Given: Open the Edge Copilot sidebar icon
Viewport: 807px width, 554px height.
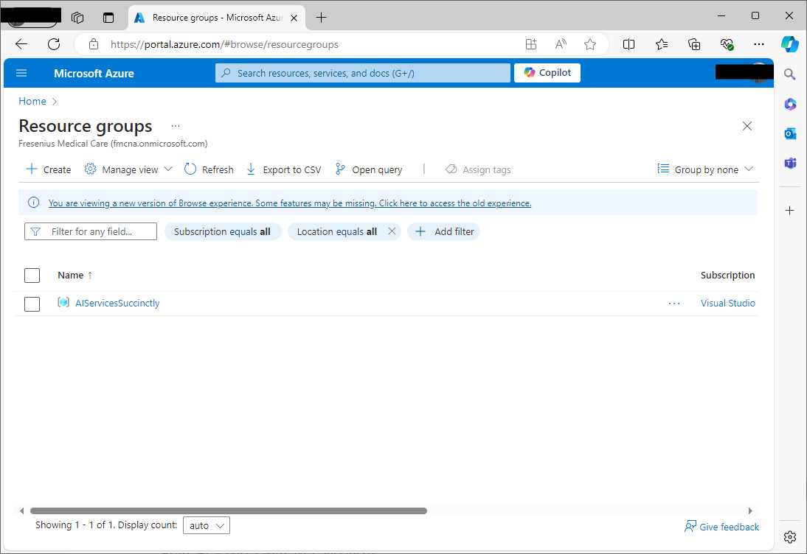Looking at the screenshot, I should (x=789, y=44).
